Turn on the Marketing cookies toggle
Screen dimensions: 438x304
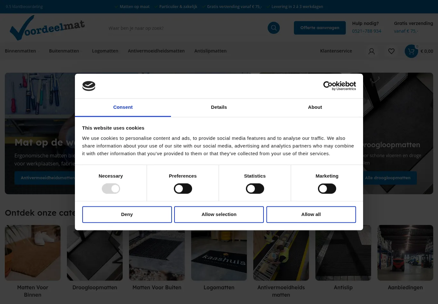pos(327,189)
